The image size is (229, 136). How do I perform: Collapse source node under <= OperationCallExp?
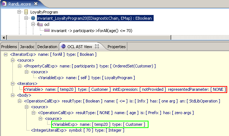pos(26,107)
